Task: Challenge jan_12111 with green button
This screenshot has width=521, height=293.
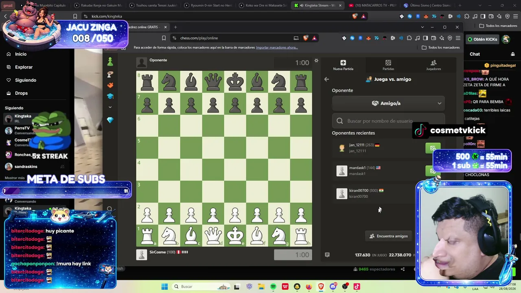Action: point(433,148)
